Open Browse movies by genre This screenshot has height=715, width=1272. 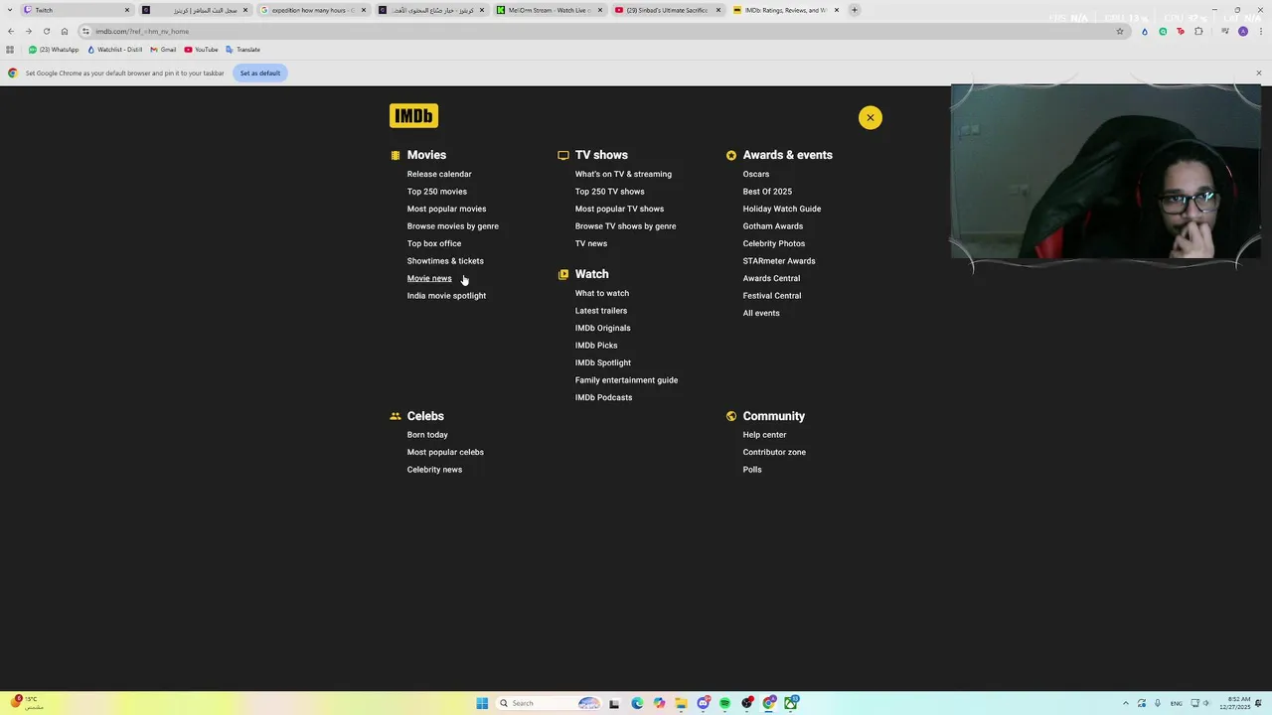click(452, 226)
